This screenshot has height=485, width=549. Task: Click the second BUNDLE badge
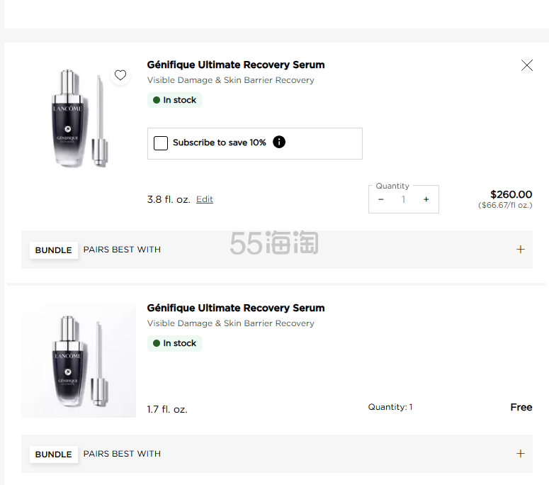point(54,455)
